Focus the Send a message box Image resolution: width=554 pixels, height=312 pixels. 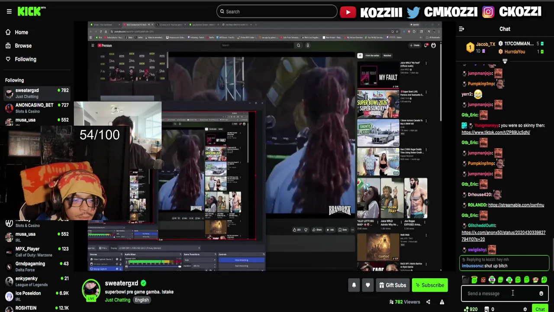click(x=505, y=293)
